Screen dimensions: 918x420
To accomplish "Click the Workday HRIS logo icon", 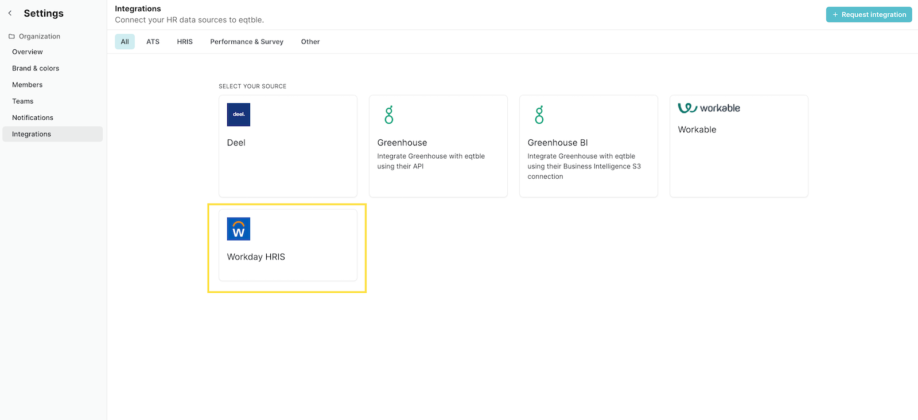I will coord(239,229).
